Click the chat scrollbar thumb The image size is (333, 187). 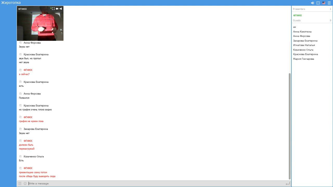(x=290, y=126)
